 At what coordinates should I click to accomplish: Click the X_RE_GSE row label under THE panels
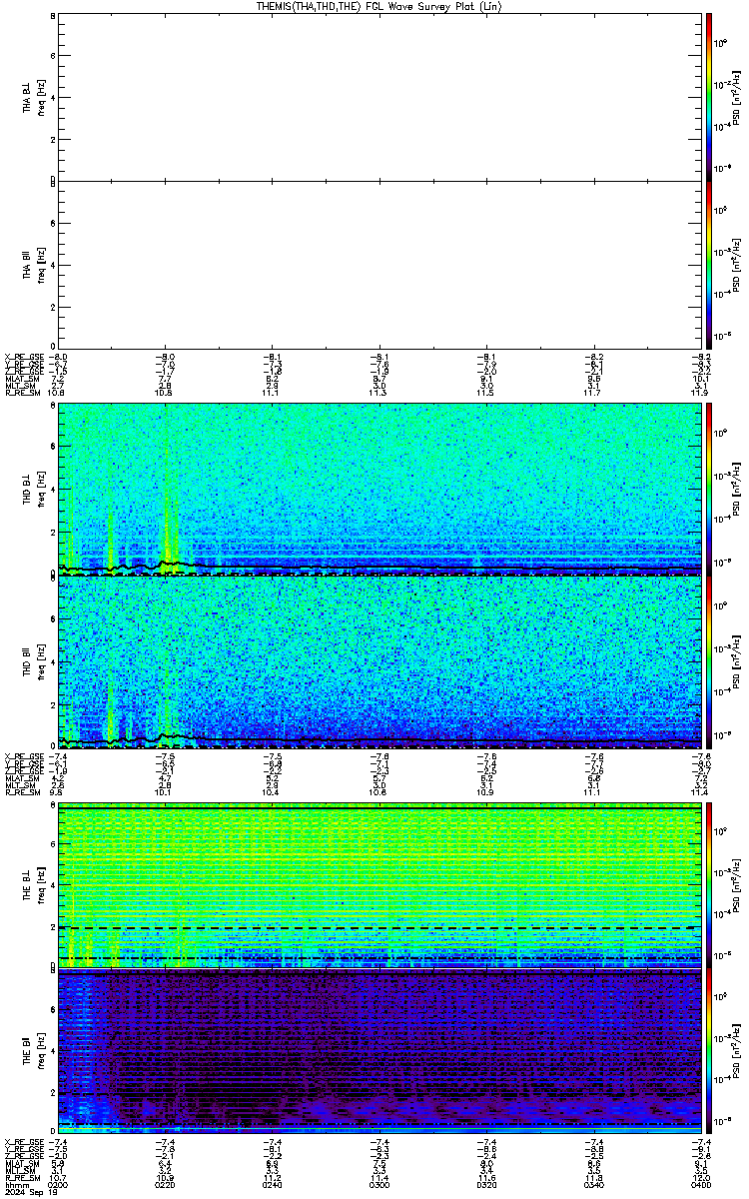point(23,1140)
